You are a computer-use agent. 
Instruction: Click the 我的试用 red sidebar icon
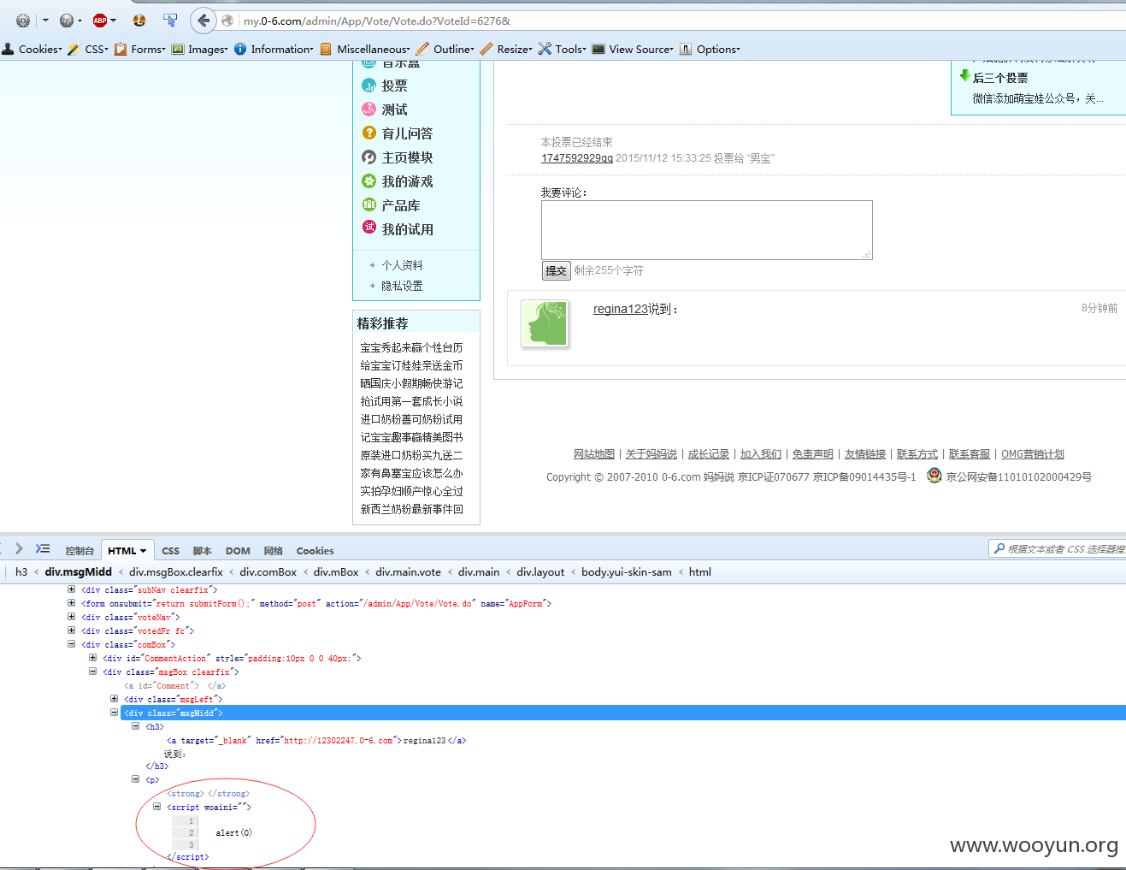click(369, 228)
